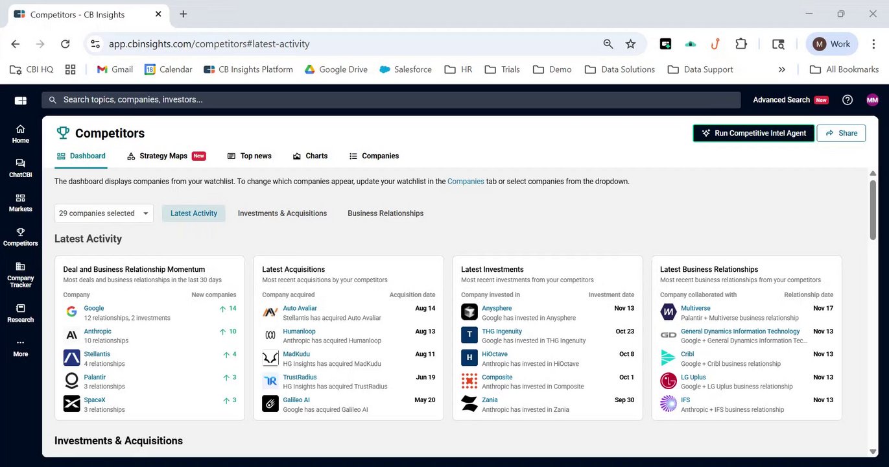This screenshot has height=467, width=889.
Task: Open Research from the sidebar
Action: pyautogui.click(x=20, y=313)
